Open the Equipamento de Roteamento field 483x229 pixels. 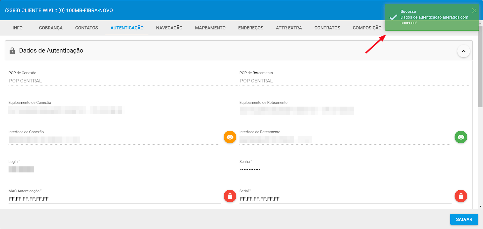(x=354, y=110)
